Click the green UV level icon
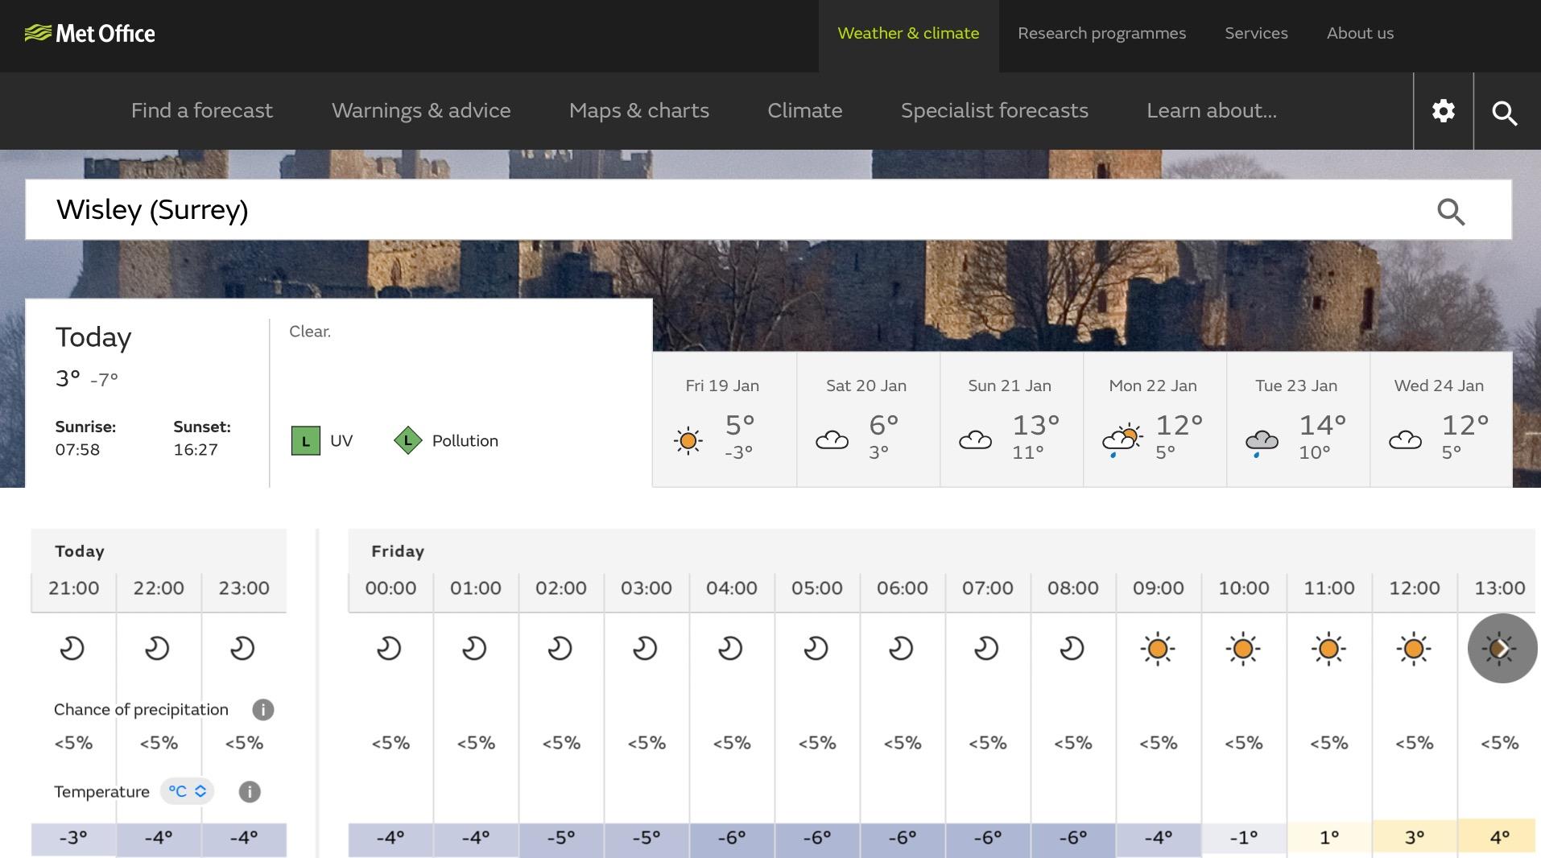The height and width of the screenshot is (858, 1541). point(305,441)
